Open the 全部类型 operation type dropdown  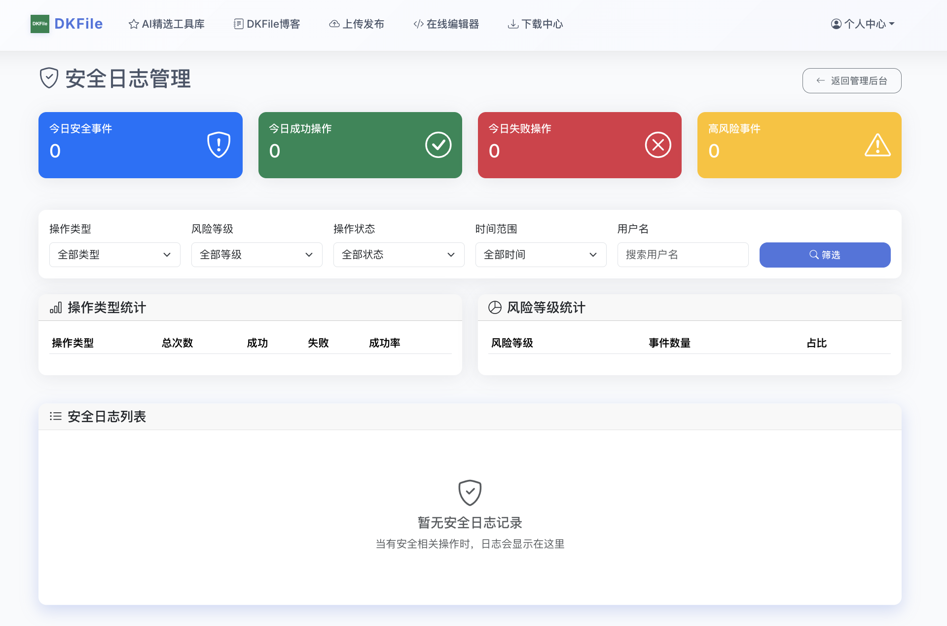(114, 255)
